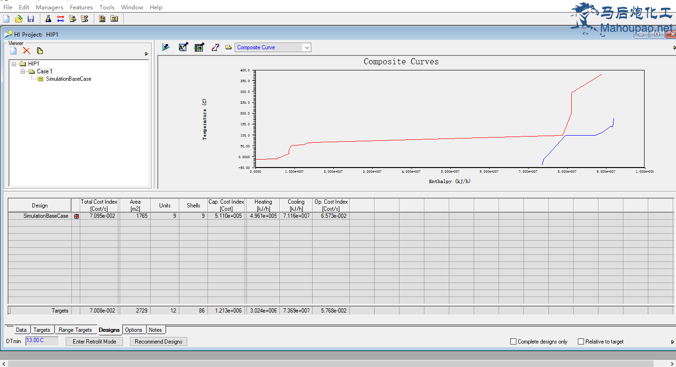The height and width of the screenshot is (367, 676).
Task: Open the Range Targets tab
Action: click(x=75, y=330)
